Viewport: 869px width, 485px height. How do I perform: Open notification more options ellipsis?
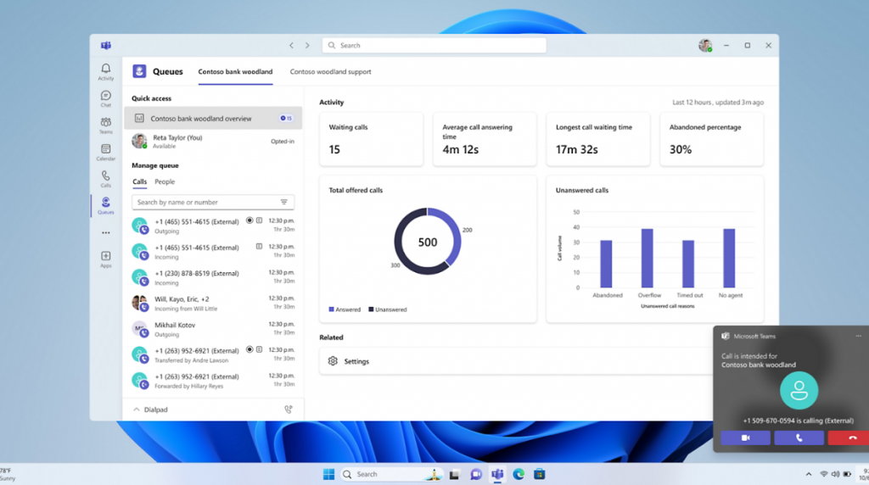pyautogui.click(x=859, y=336)
